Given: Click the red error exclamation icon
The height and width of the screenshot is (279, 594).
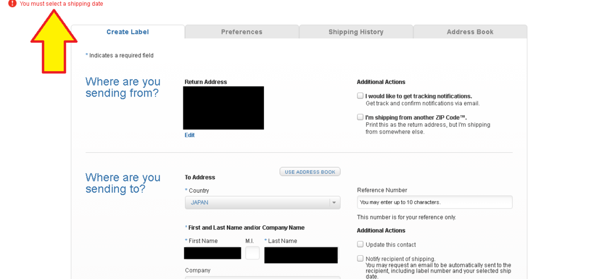Looking at the screenshot, I should (x=13, y=4).
